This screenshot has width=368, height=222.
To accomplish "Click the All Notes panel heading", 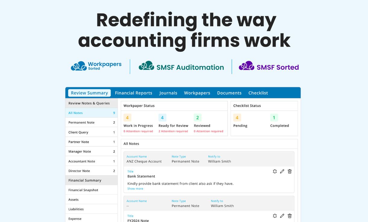I will [x=131, y=144].
